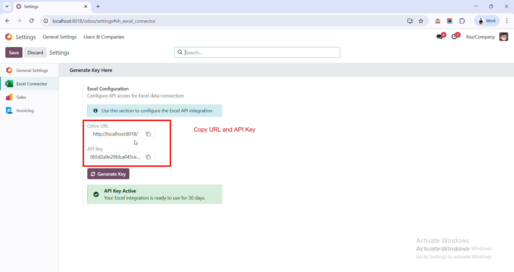The image size is (514, 272).
Task: Open the Work profile menu
Action: pyautogui.click(x=487, y=21)
